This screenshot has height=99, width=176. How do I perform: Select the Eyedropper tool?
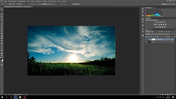pyautogui.click(x=2, y=21)
